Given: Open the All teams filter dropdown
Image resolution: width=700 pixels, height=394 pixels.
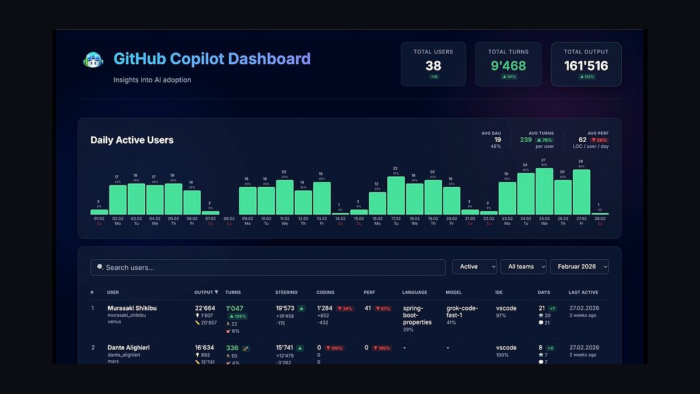Looking at the screenshot, I should tap(524, 267).
